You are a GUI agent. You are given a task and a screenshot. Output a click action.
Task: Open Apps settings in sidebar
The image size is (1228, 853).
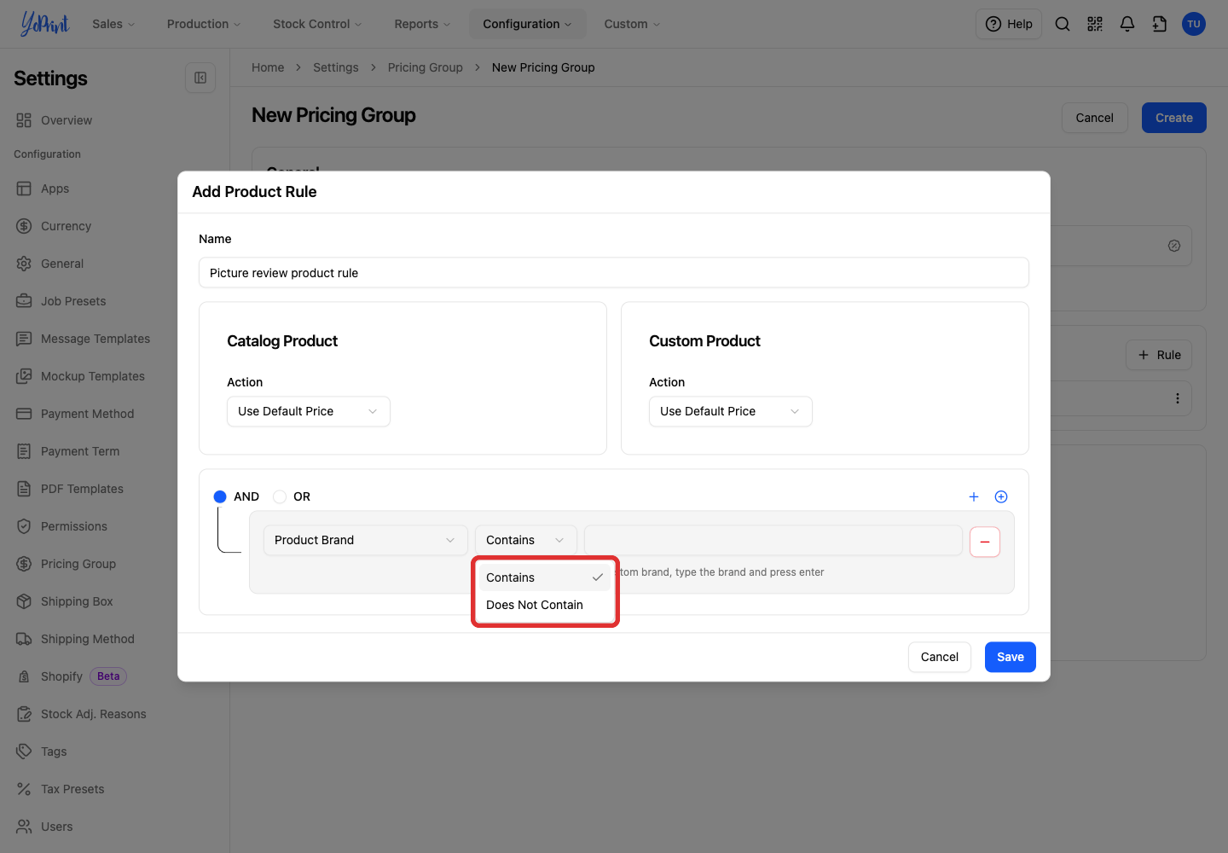click(55, 189)
